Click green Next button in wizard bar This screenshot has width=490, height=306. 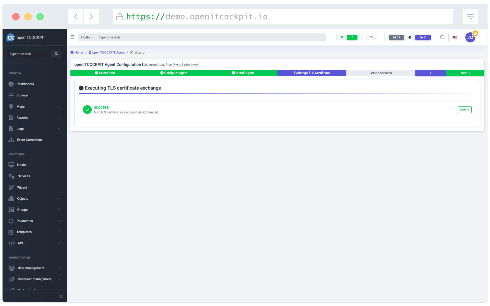point(465,73)
